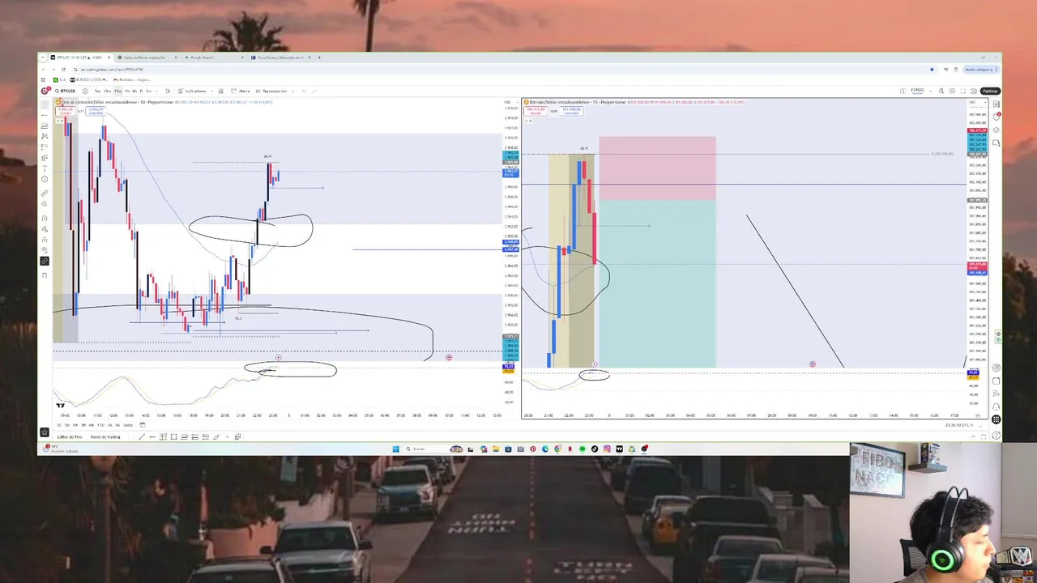Open the Editor de Pine tab

click(70, 436)
